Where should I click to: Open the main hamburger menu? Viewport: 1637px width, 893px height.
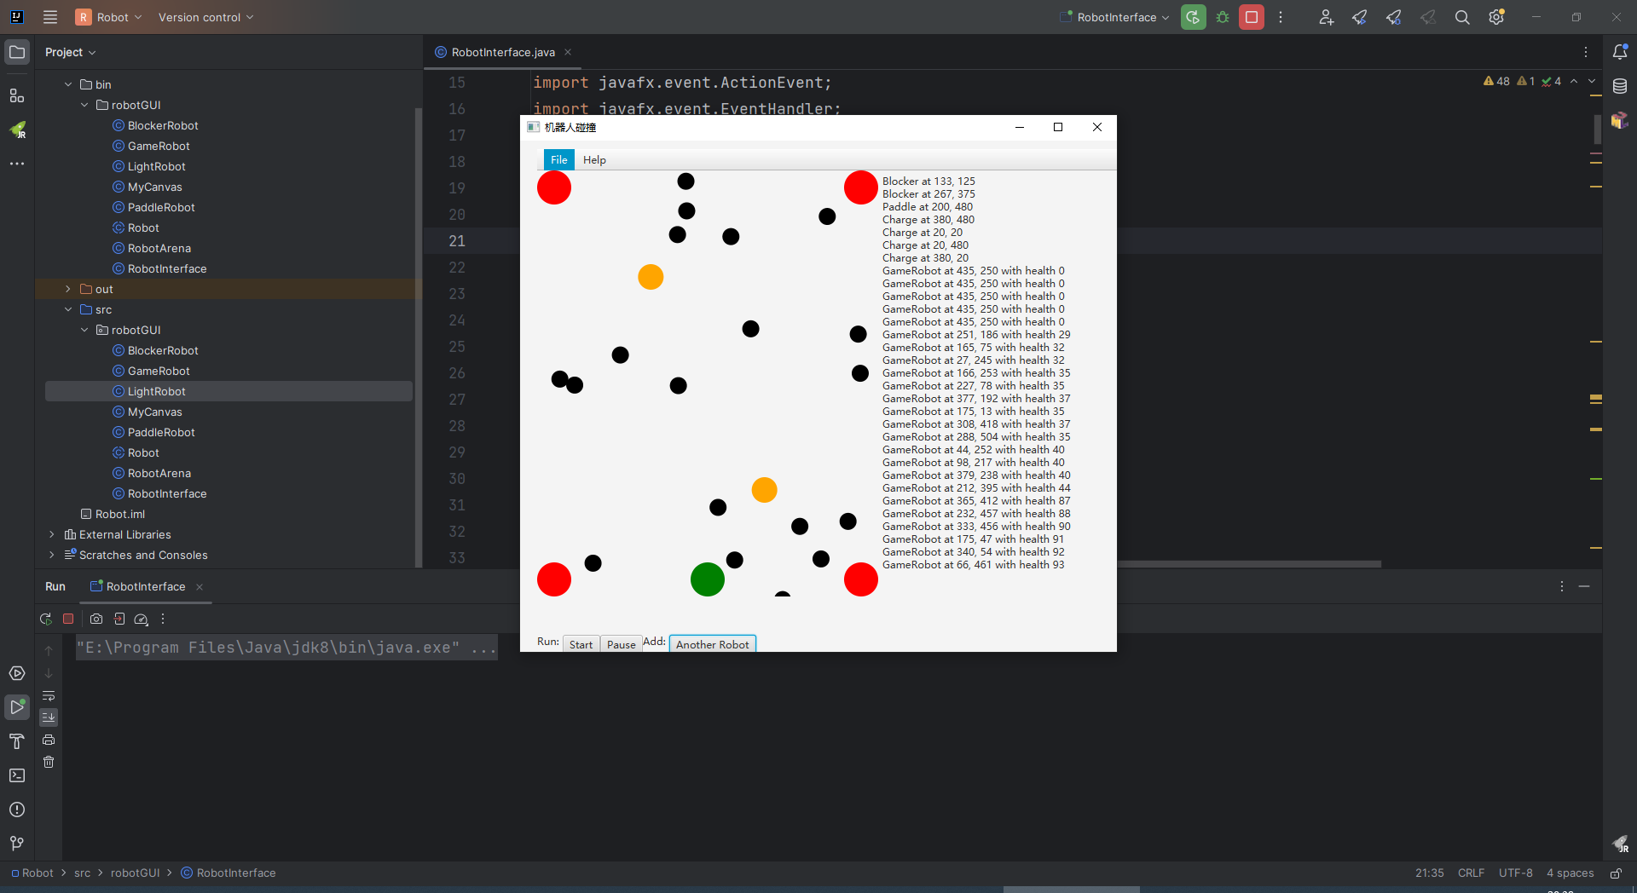(x=50, y=17)
